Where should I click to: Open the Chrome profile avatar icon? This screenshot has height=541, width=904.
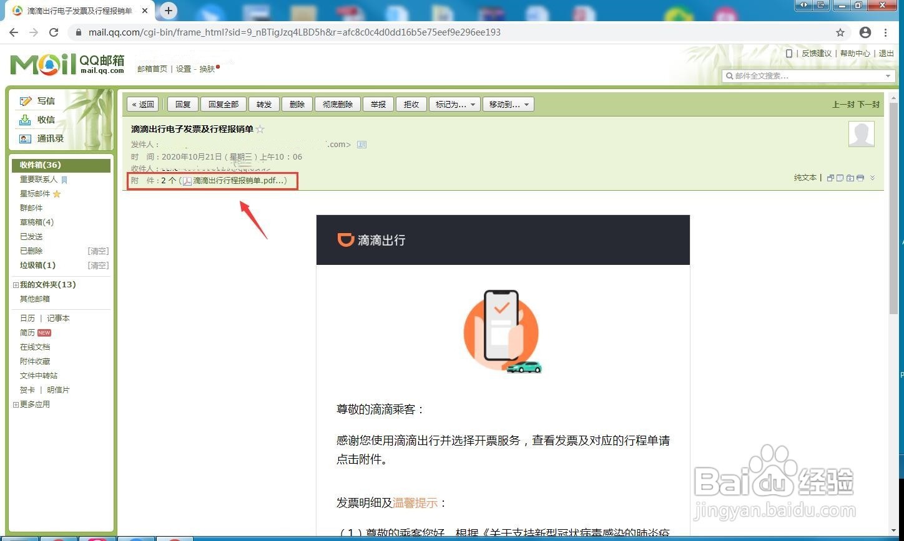tap(865, 32)
